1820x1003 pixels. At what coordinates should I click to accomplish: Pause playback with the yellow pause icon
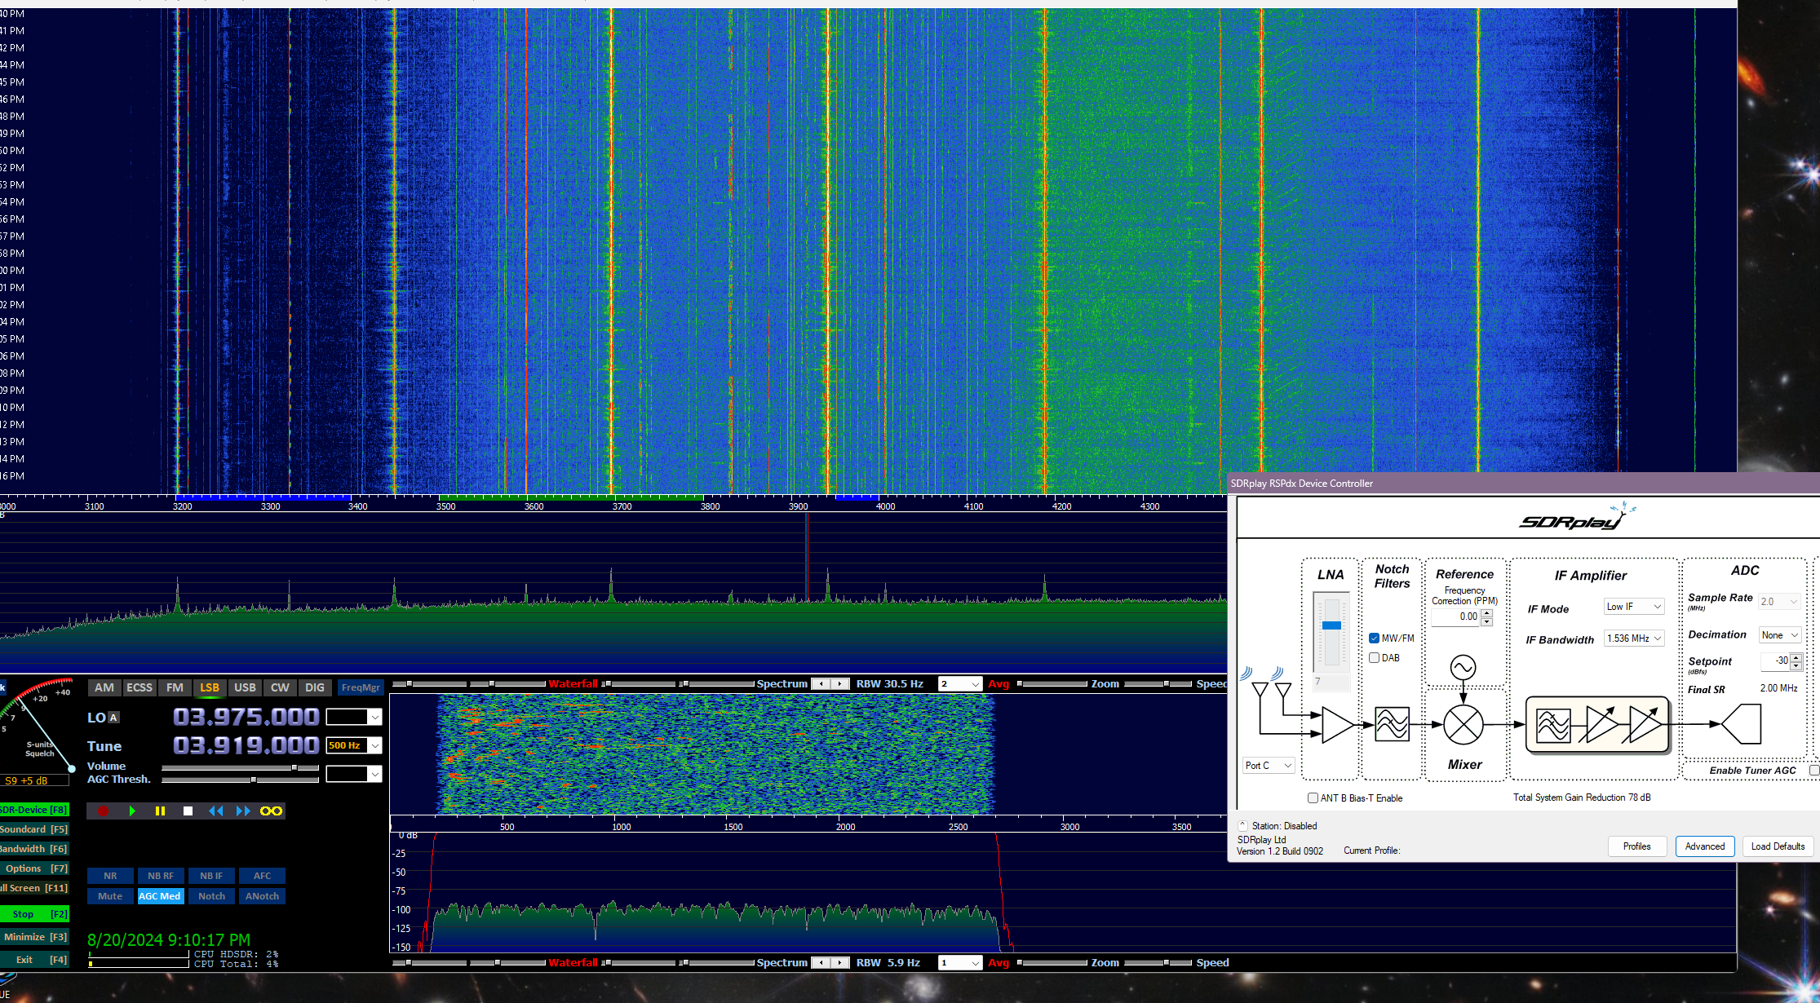tap(160, 811)
